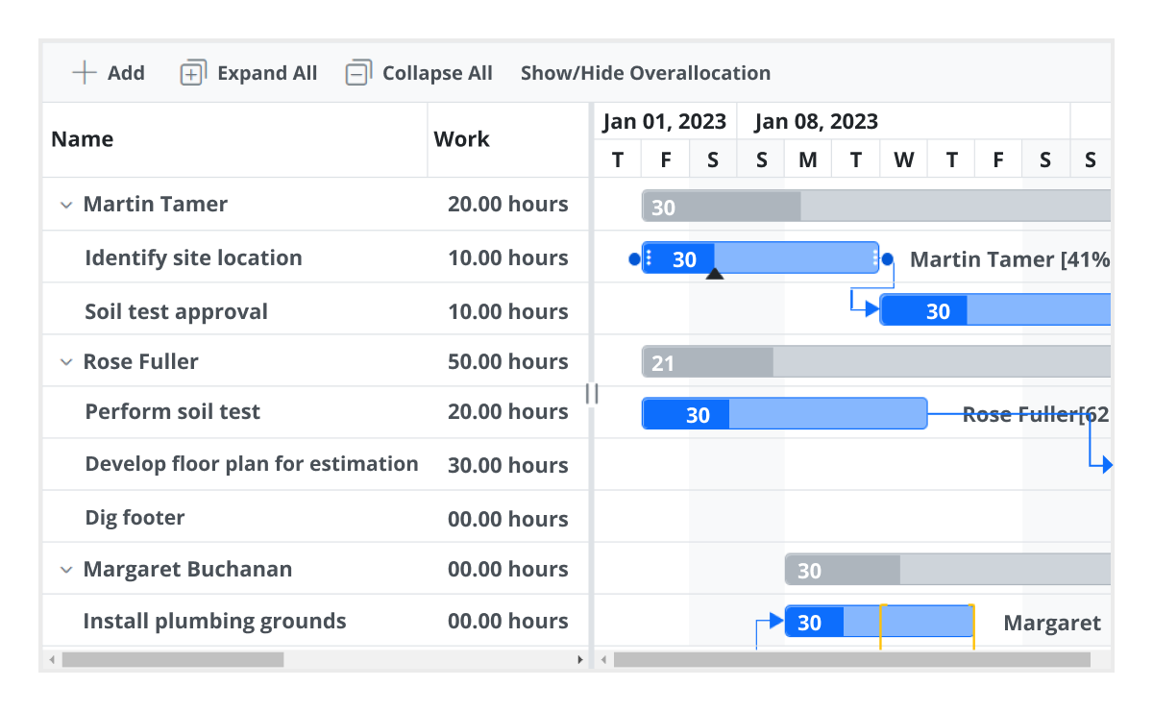Toggle Show/Hide Overallocation
1153x711 pixels.
point(645,72)
